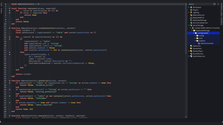Click the ReplicatedStorage folder icon inside the model
223x125 pixels.
[194, 30]
